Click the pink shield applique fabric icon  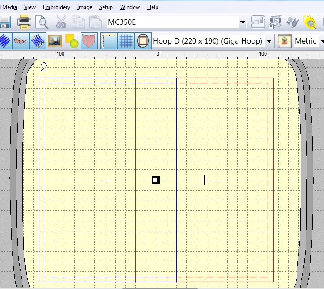[x=89, y=41]
